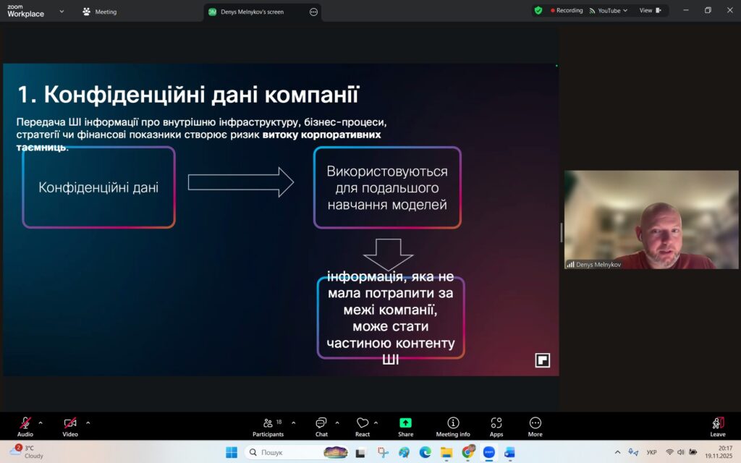741x463 pixels.
Task: Click the Recording indicator
Action: pyautogui.click(x=567, y=11)
